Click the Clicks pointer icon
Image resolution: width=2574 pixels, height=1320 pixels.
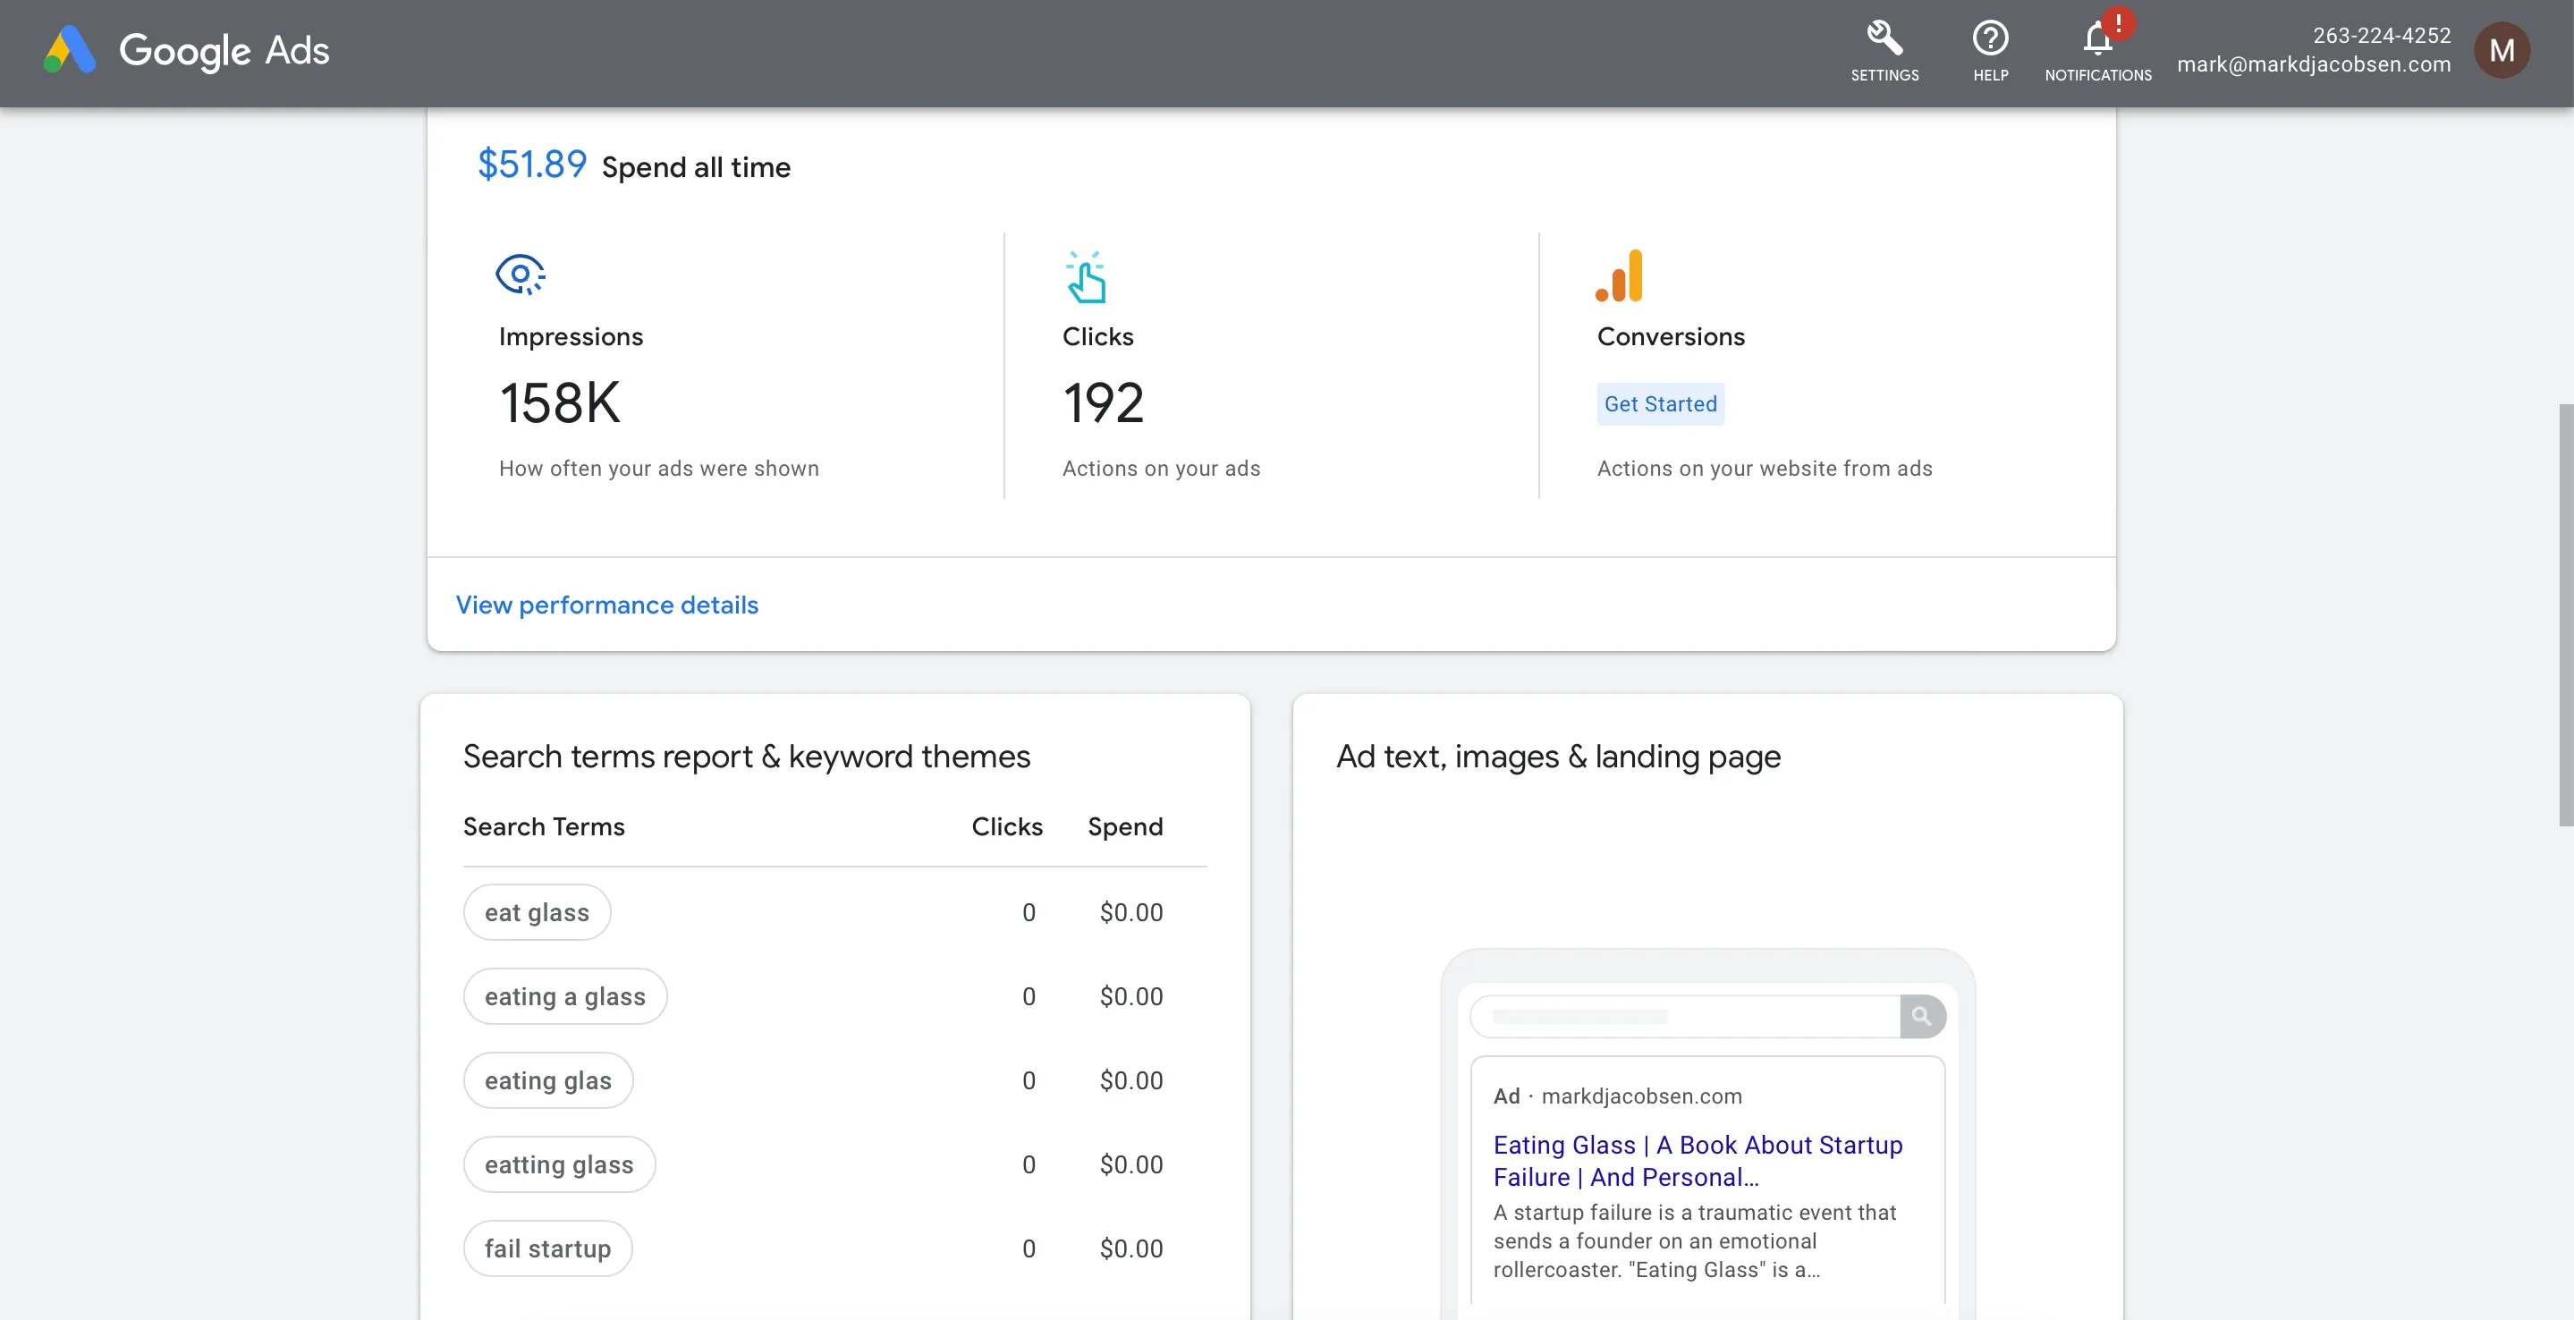(x=1085, y=277)
